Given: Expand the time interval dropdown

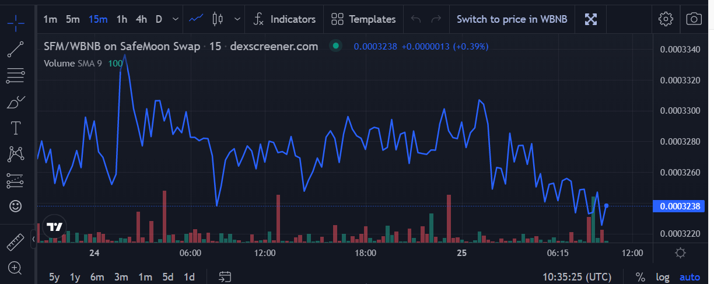Looking at the screenshot, I should [x=176, y=19].
